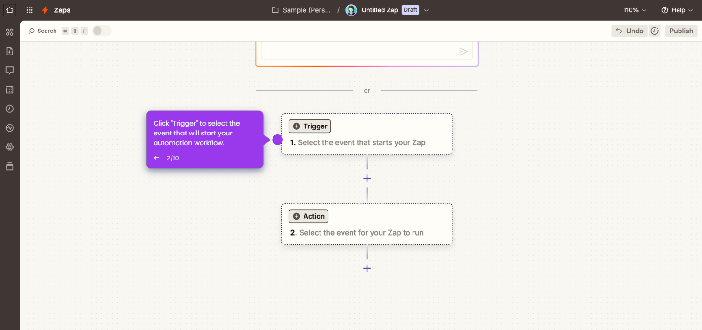
Task: Click the Zaps title text in header
Action: tap(62, 10)
